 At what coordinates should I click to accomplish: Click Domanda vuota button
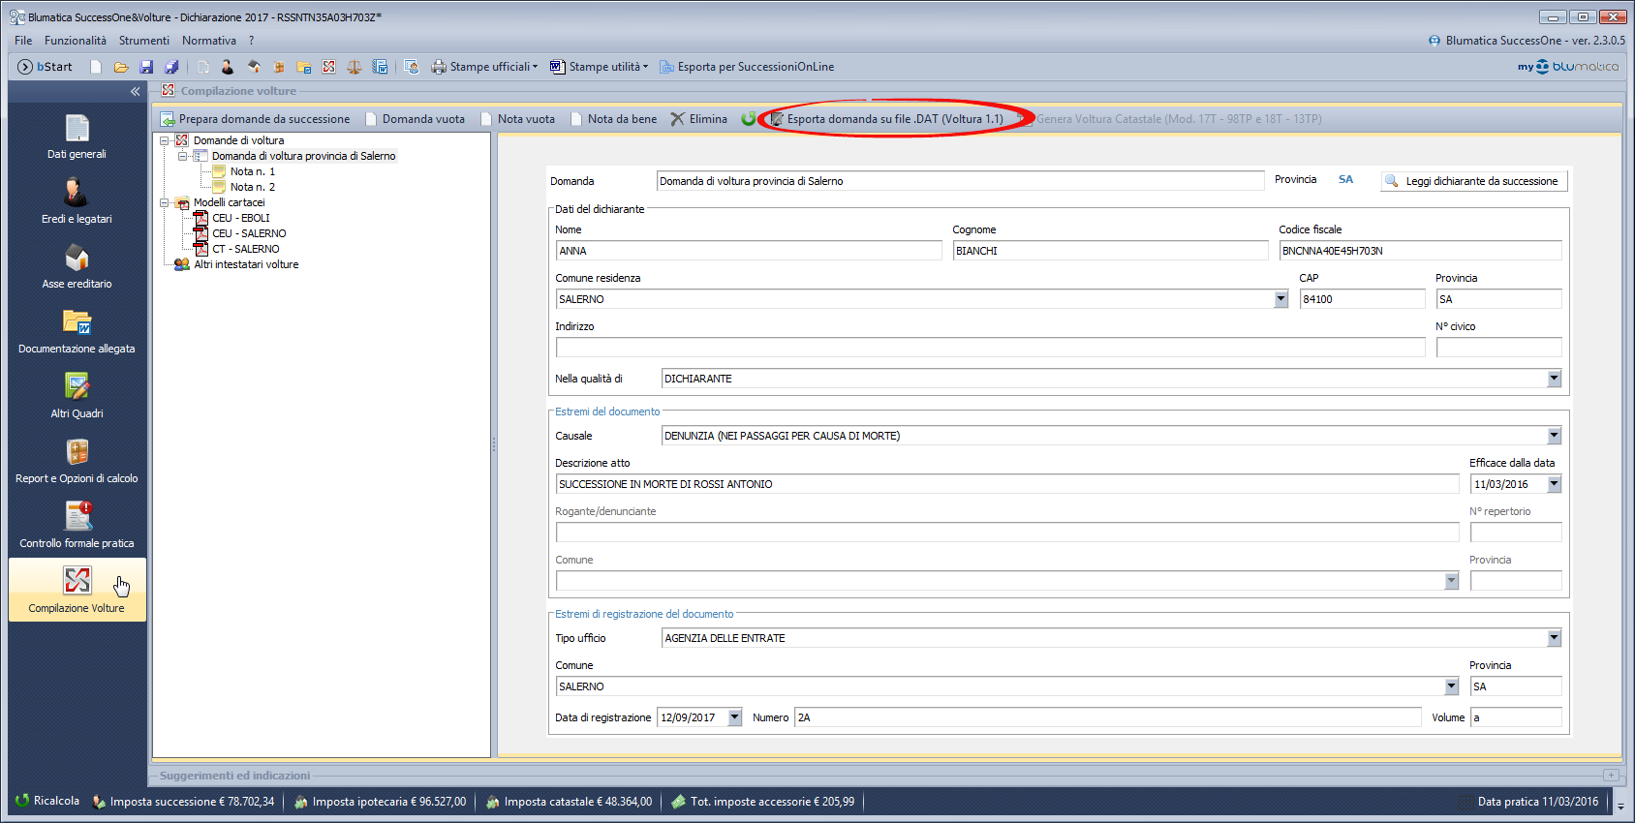[x=415, y=119]
